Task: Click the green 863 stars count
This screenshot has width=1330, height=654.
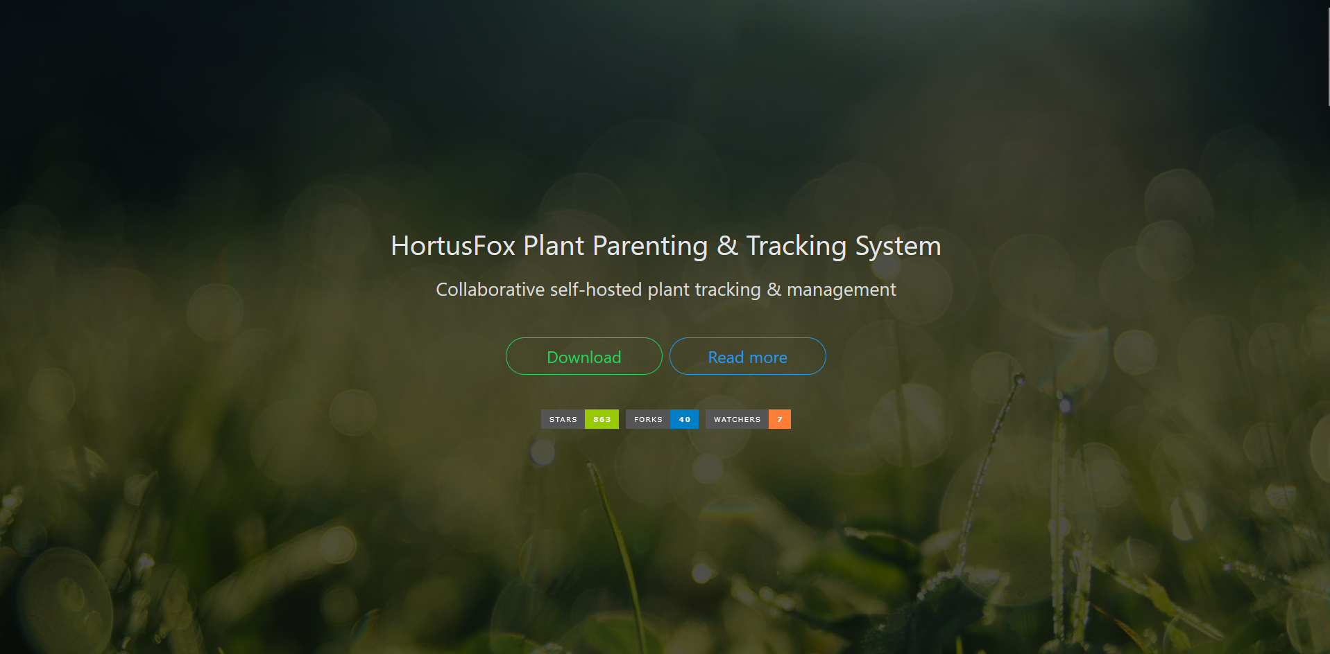Action: pos(602,419)
